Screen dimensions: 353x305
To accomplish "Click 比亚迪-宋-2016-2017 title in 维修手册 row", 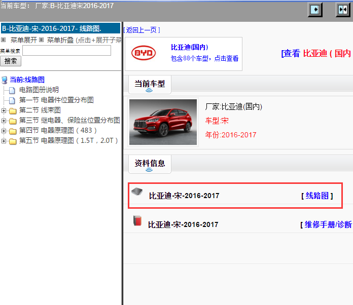I will click(x=183, y=224).
